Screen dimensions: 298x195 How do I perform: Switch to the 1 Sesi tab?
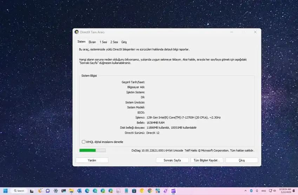tap(103, 42)
